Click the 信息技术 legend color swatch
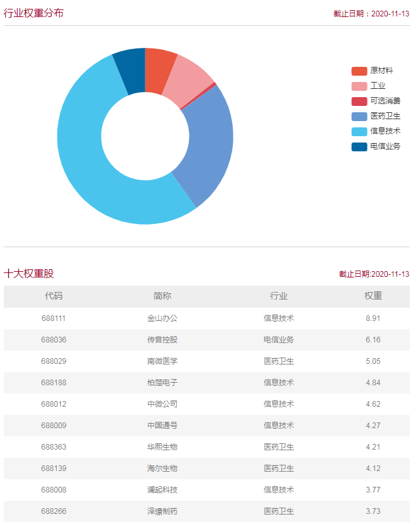Viewport: 416px width, 524px height. [359, 131]
